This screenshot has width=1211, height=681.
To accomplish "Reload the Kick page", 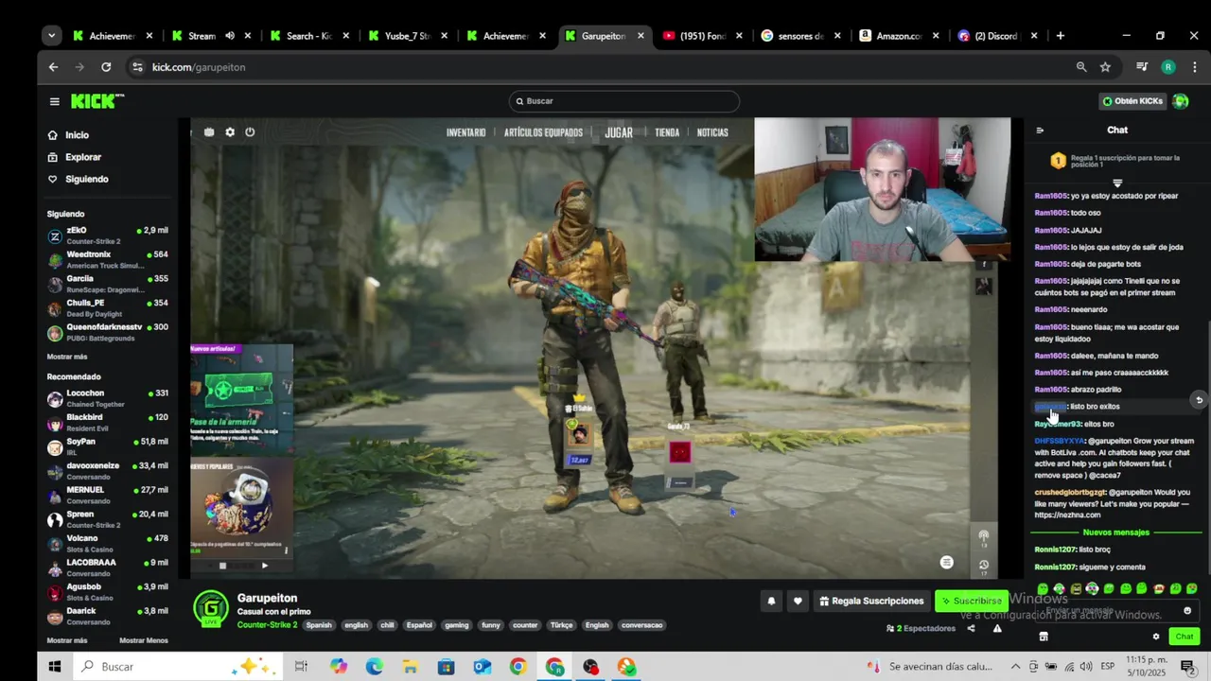I will (x=106, y=67).
